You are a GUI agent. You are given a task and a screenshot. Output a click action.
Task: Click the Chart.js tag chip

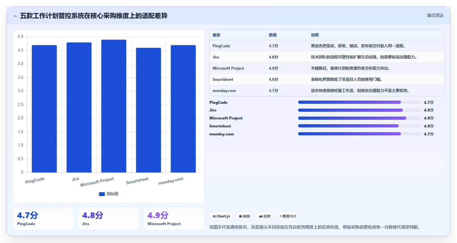click(x=221, y=216)
